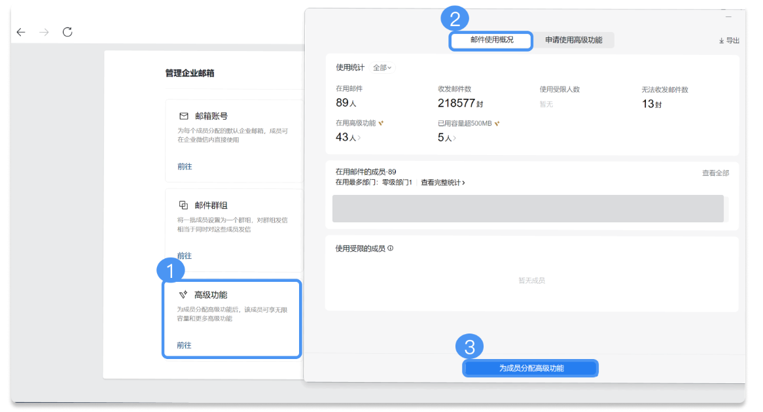The height and width of the screenshot is (412, 763).
Task: Click the browser refresh icon
Action: point(67,31)
